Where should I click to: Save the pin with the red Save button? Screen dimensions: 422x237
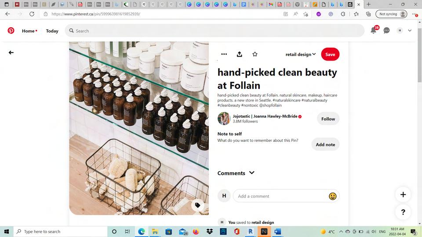click(330, 54)
